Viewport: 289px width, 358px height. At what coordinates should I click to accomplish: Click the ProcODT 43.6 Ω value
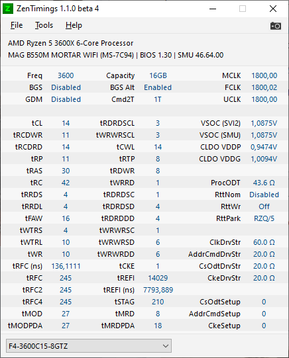264,183
